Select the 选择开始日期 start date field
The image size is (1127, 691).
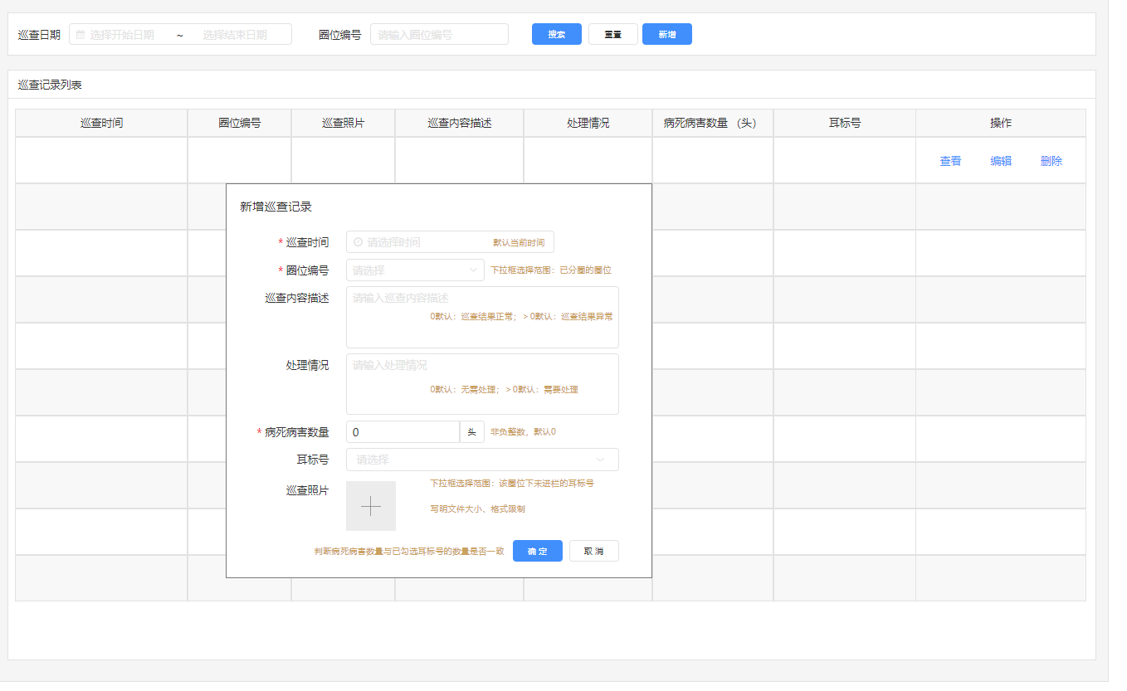pos(123,35)
